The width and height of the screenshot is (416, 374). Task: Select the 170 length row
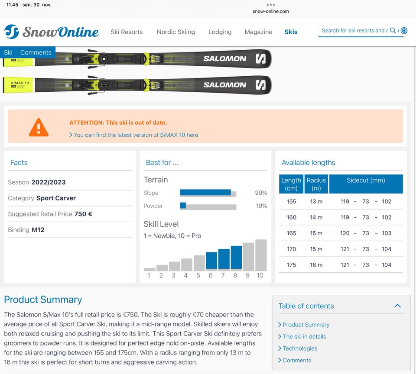click(341, 249)
